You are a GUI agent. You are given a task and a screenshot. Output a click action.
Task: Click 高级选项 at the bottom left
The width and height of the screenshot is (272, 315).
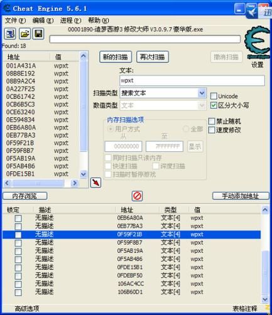[x=27, y=309]
